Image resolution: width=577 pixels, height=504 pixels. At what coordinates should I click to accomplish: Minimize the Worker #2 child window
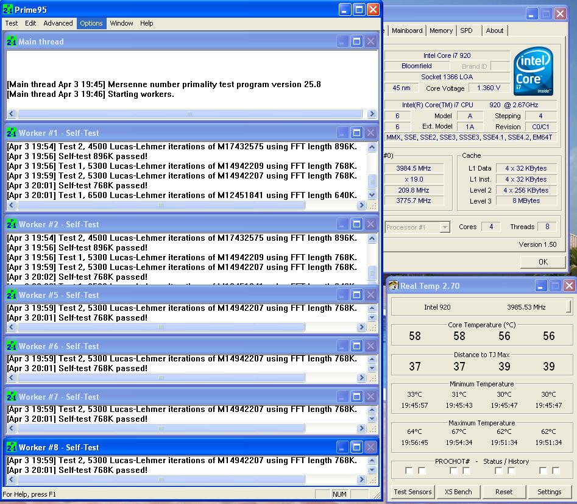coord(342,224)
